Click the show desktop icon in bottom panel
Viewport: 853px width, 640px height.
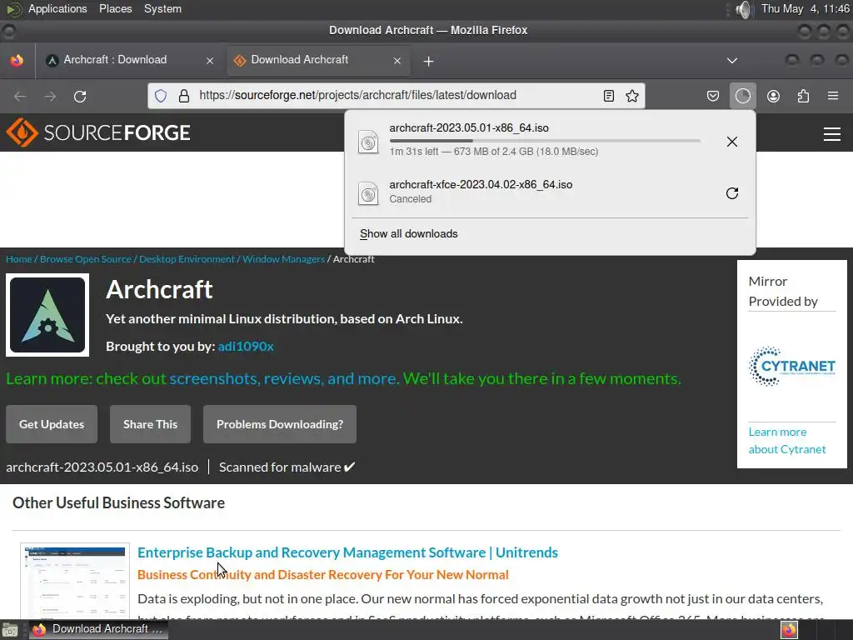click(x=10, y=630)
